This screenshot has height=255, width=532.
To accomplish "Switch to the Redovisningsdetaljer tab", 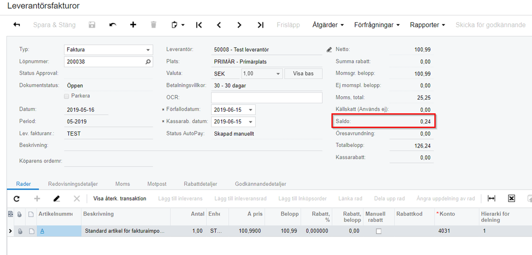I will (x=73, y=184).
